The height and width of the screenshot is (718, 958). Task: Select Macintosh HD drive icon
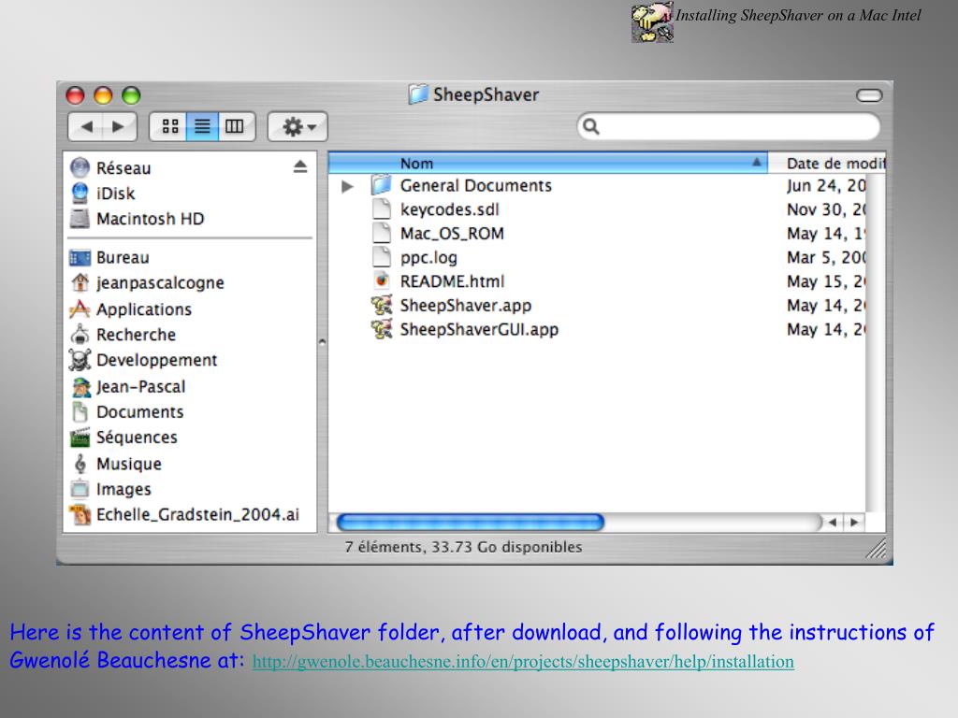coord(80,219)
